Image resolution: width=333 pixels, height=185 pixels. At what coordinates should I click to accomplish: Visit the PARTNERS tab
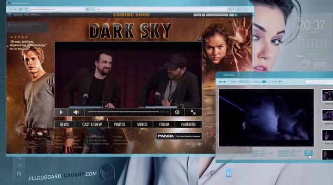click(188, 124)
